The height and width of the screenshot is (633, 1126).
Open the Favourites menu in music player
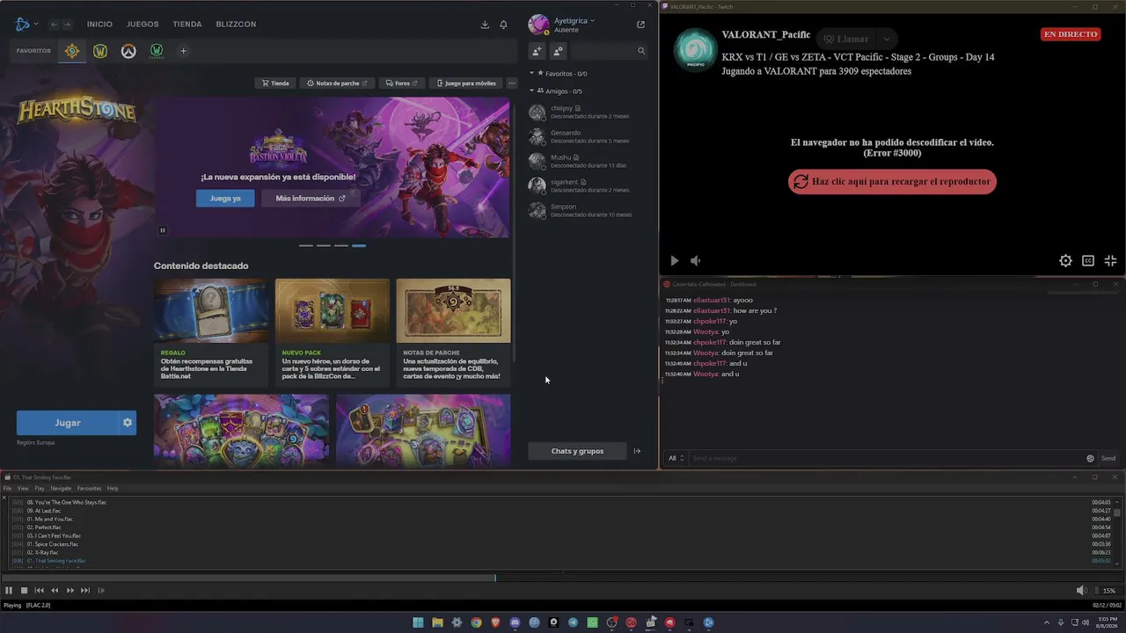(89, 489)
